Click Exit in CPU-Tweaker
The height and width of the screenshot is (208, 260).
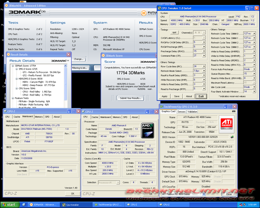(201, 96)
